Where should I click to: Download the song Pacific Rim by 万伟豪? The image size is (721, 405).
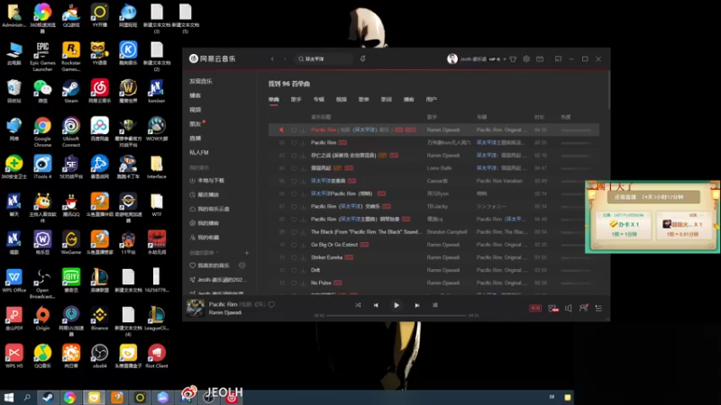coord(303,143)
